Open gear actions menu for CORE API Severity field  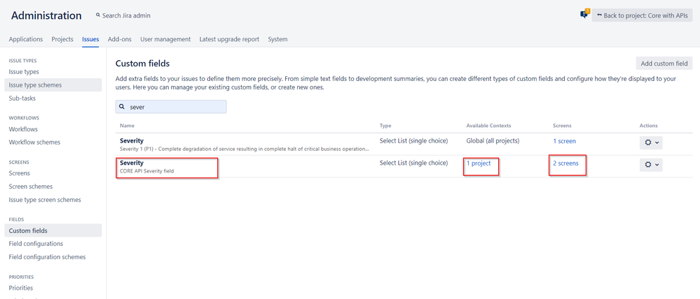tap(650, 165)
